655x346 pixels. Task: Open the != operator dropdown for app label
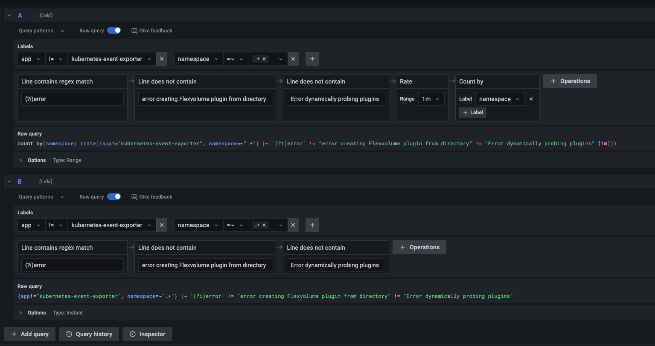tap(56, 59)
